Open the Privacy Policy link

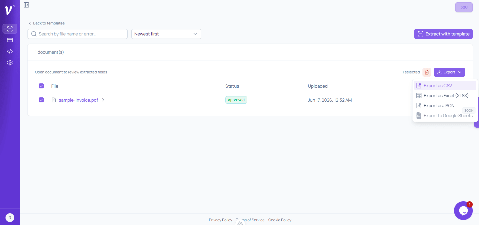click(220, 220)
